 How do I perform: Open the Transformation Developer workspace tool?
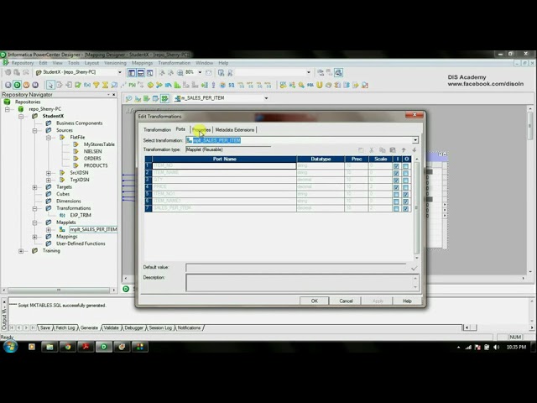coord(147,98)
